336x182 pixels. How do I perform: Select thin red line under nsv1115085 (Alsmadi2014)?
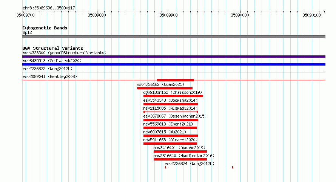pyautogui.click(x=171, y=112)
